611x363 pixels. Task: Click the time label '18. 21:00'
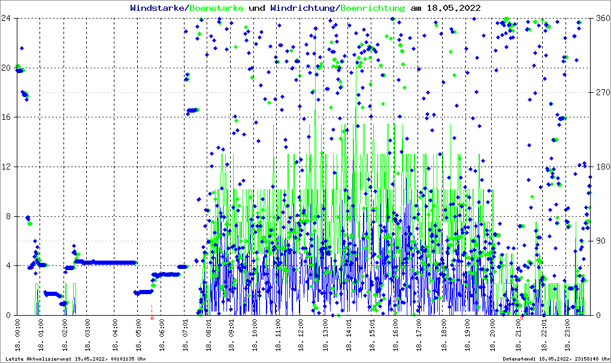pyautogui.click(x=518, y=335)
